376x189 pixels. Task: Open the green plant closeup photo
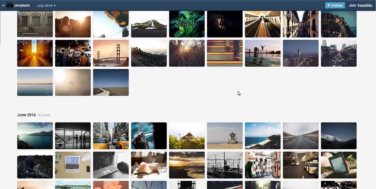(x=187, y=24)
